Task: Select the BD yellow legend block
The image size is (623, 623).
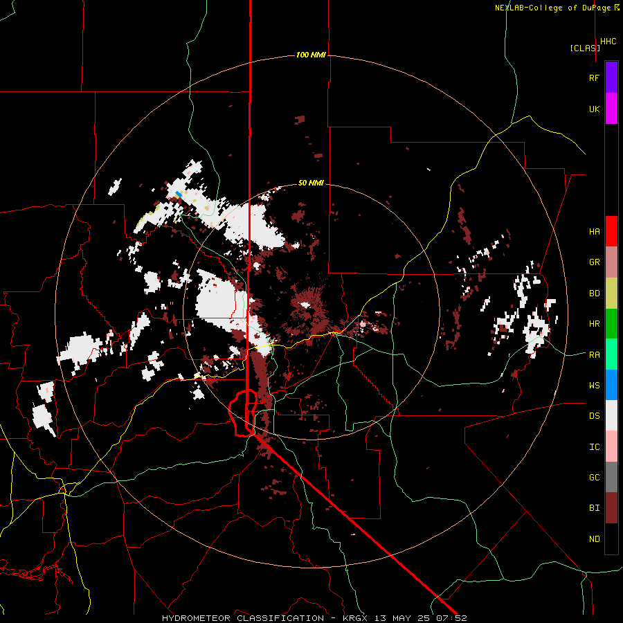Action: click(611, 294)
